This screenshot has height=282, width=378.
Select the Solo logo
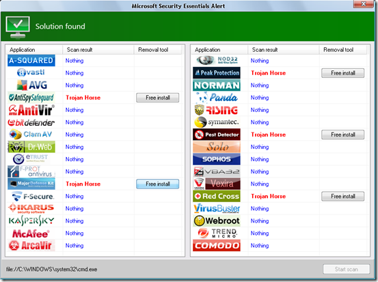217,147
